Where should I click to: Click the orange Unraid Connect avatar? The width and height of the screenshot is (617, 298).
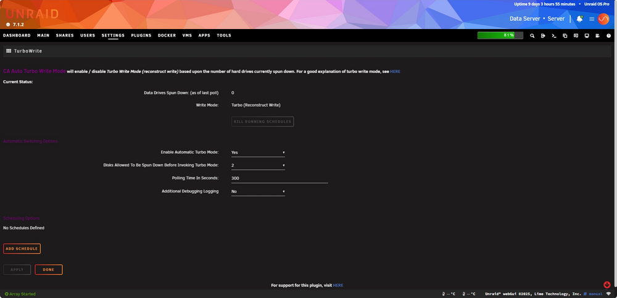click(x=603, y=19)
